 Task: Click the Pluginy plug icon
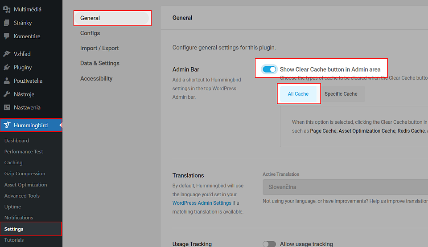point(7,67)
